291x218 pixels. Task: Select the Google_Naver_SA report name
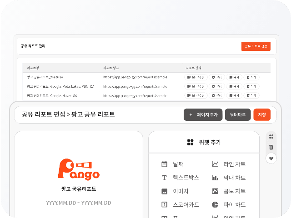pos(52,96)
